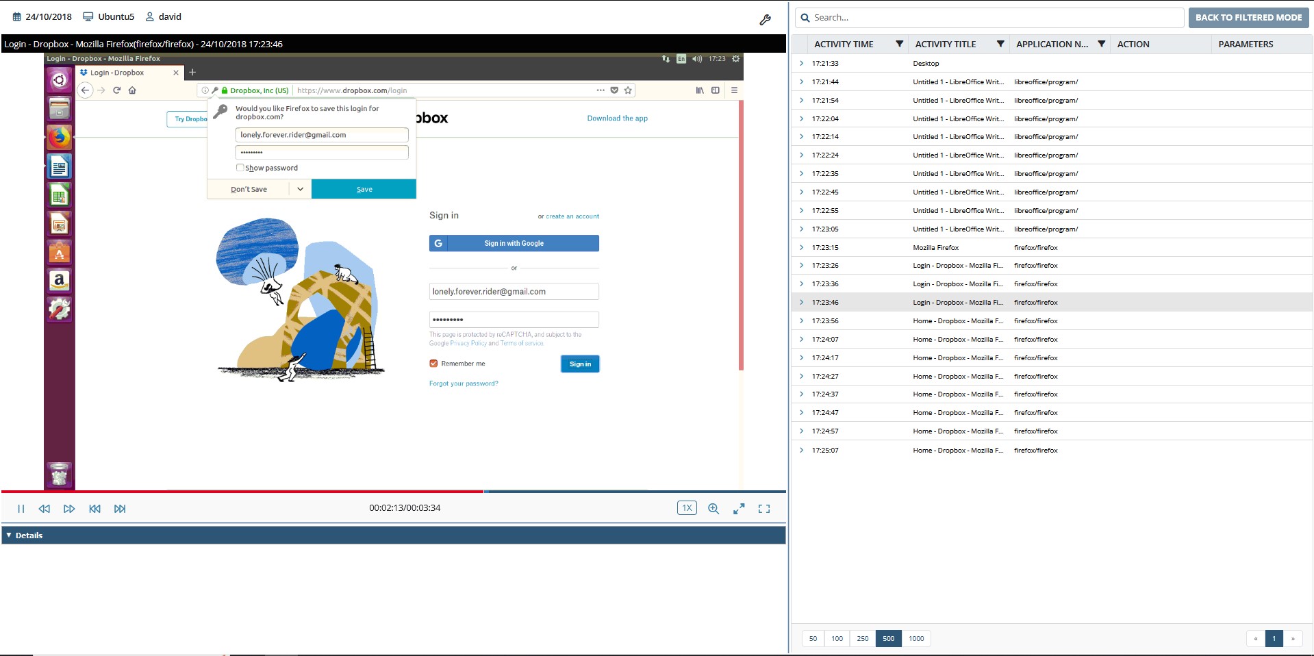Select the 17:24:07 Home - Dropbox entry
1314x656 pixels.
[x=1052, y=339]
